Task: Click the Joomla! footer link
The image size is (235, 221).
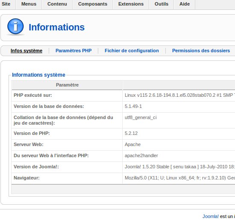Action: (211, 216)
